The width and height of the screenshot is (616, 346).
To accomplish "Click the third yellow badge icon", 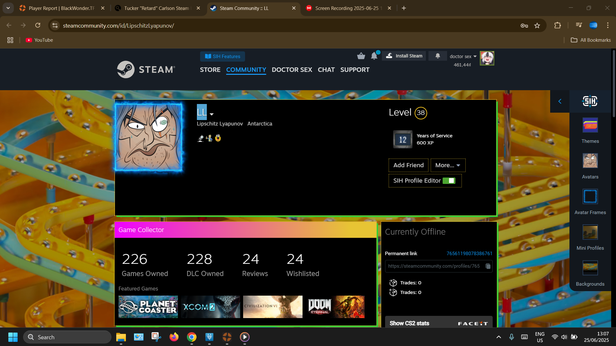I will point(218,138).
